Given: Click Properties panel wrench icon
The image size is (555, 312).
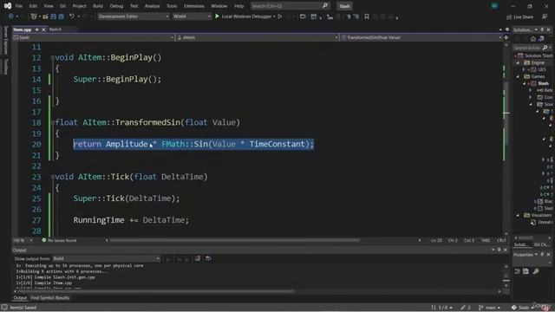Looking at the screenshot, I should pyautogui.click(x=536, y=271).
